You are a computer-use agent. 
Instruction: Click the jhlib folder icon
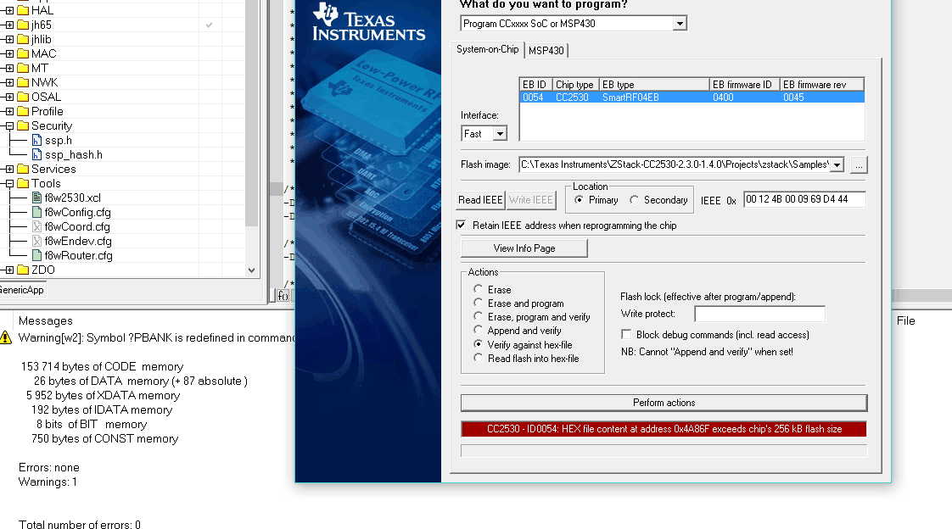(23, 40)
